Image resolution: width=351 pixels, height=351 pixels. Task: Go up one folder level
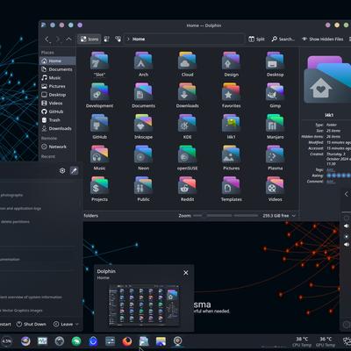(x=68, y=39)
